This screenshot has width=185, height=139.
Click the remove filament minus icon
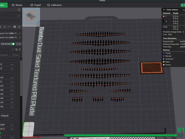click(9, 27)
